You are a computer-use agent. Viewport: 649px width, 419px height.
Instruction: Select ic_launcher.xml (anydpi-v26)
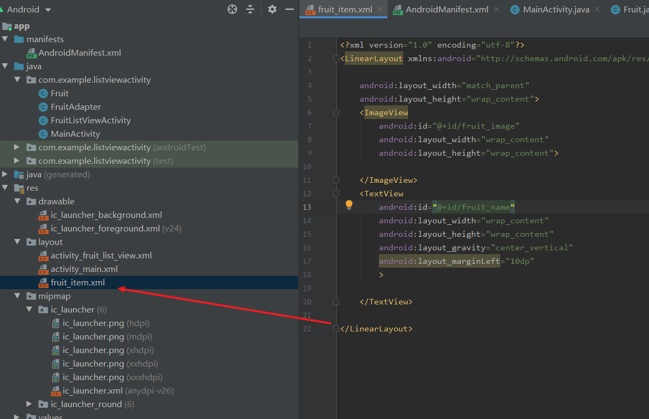point(118,391)
